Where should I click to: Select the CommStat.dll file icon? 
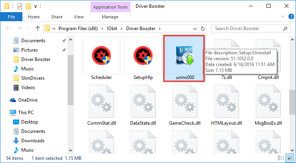pyautogui.click(x=101, y=101)
